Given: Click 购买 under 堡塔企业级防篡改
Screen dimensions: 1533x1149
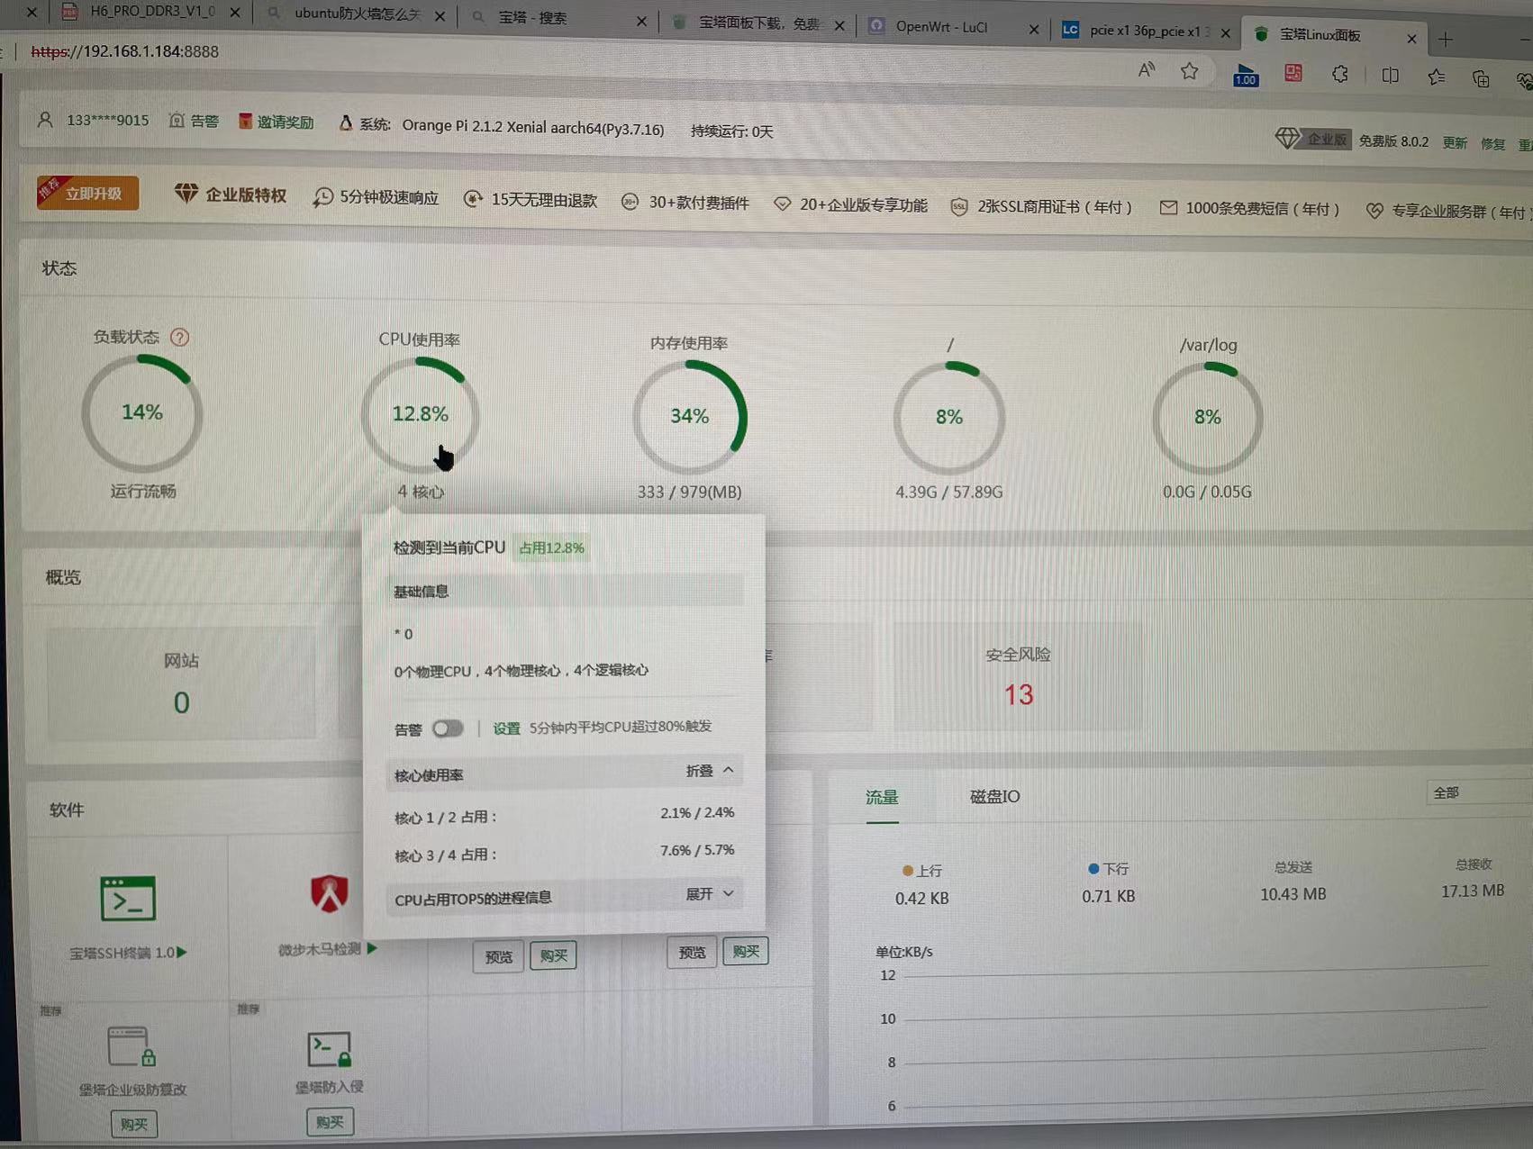Looking at the screenshot, I should pos(133,1124).
